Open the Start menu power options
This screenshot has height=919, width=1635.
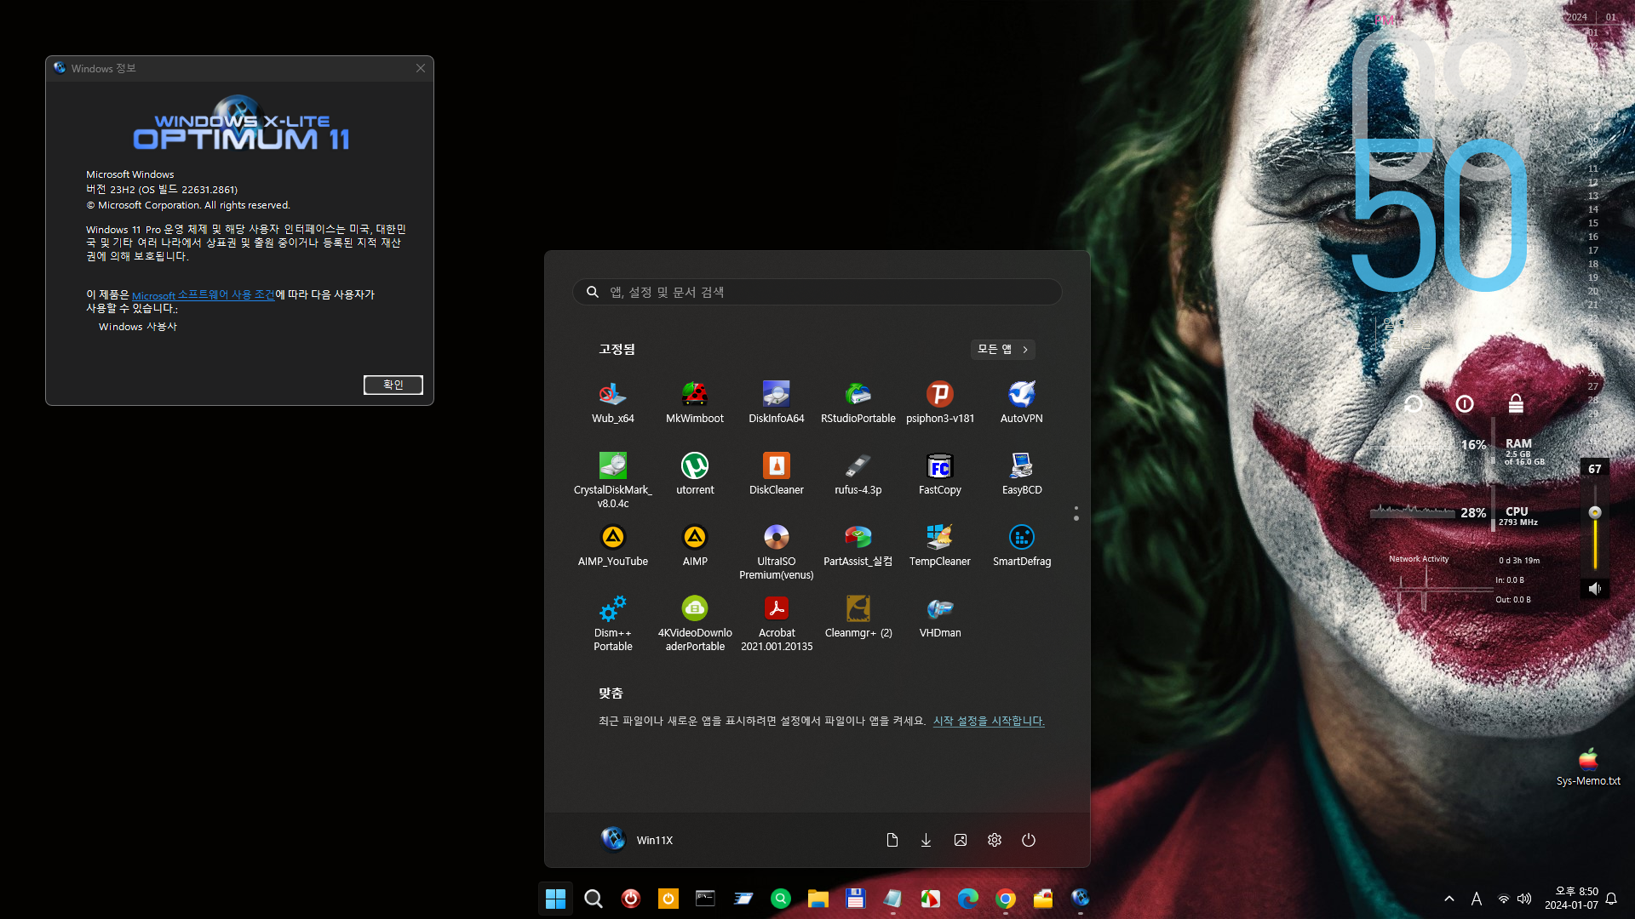[x=1029, y=840]
